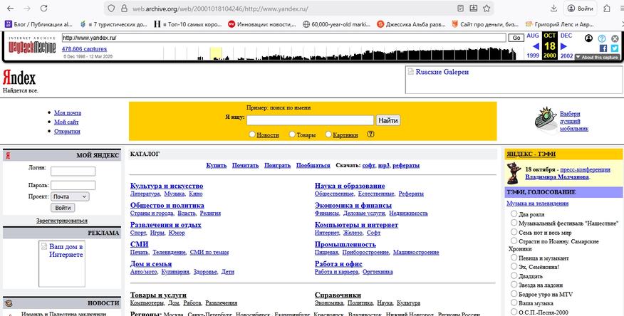Click the Пароль input field
This screenshot has width=624, height=316.
(73, 185)
